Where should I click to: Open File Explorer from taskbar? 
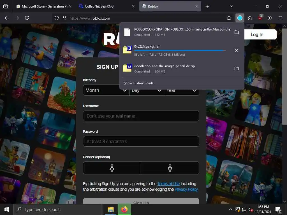click(110, 209)
